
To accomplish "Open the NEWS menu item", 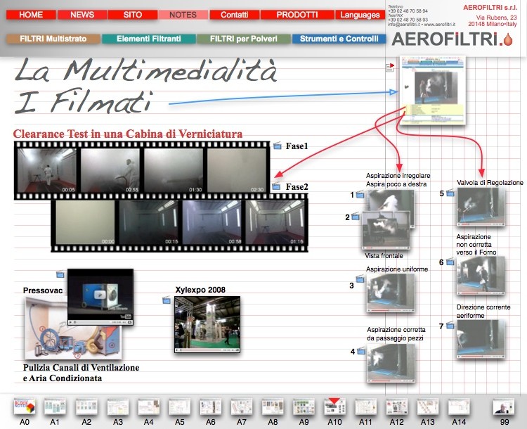I will point(82,15).
